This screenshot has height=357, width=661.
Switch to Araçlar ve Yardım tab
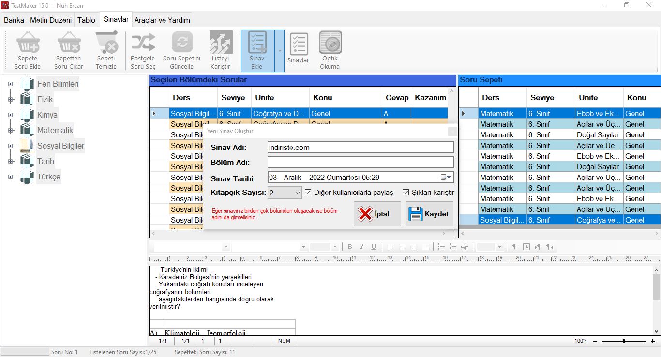tap(162, 20)
